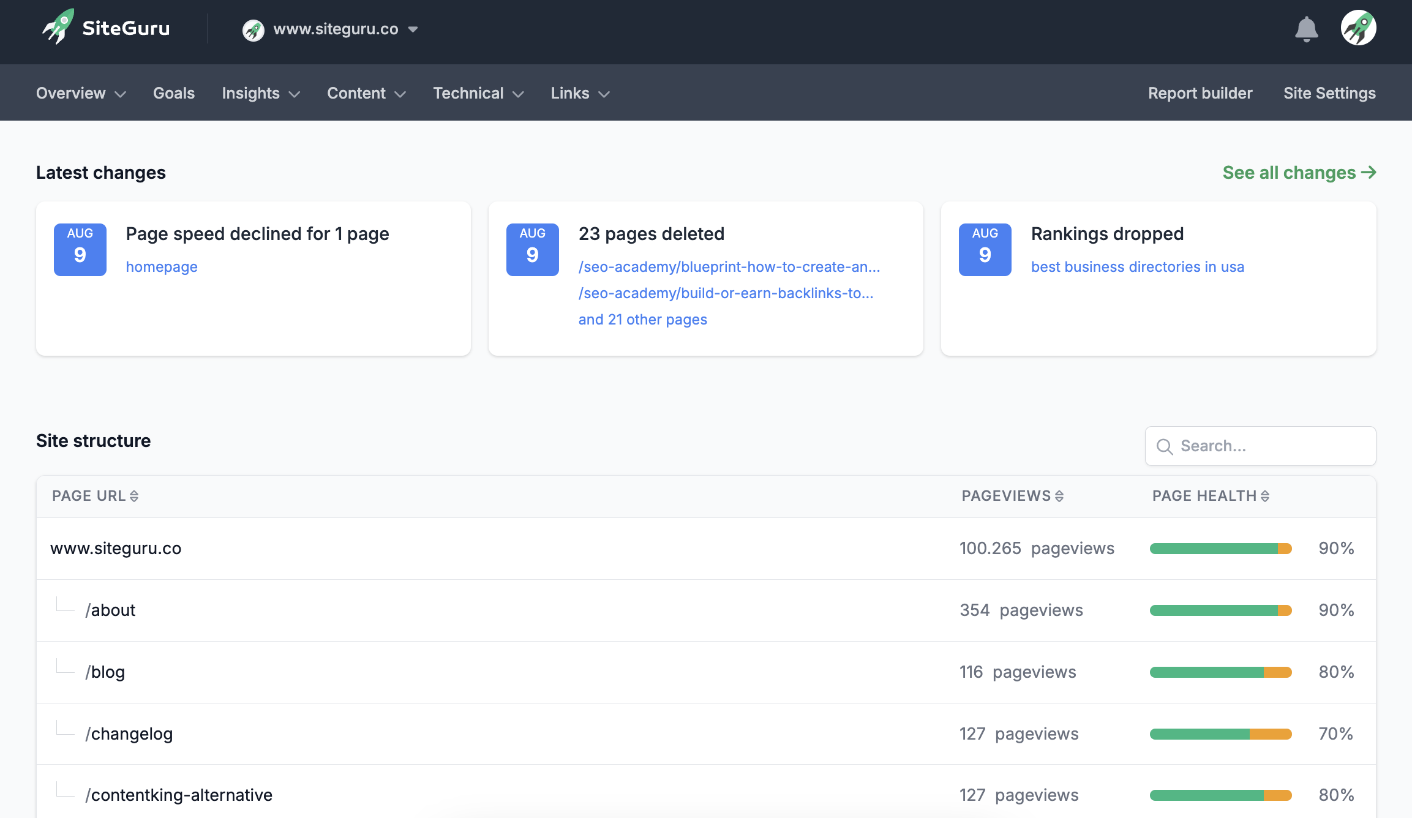Sort by the Page Health sort arrows
Screen dimensions: 1412x818
1265,496
